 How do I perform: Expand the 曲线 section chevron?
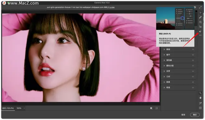click(164, 49)
